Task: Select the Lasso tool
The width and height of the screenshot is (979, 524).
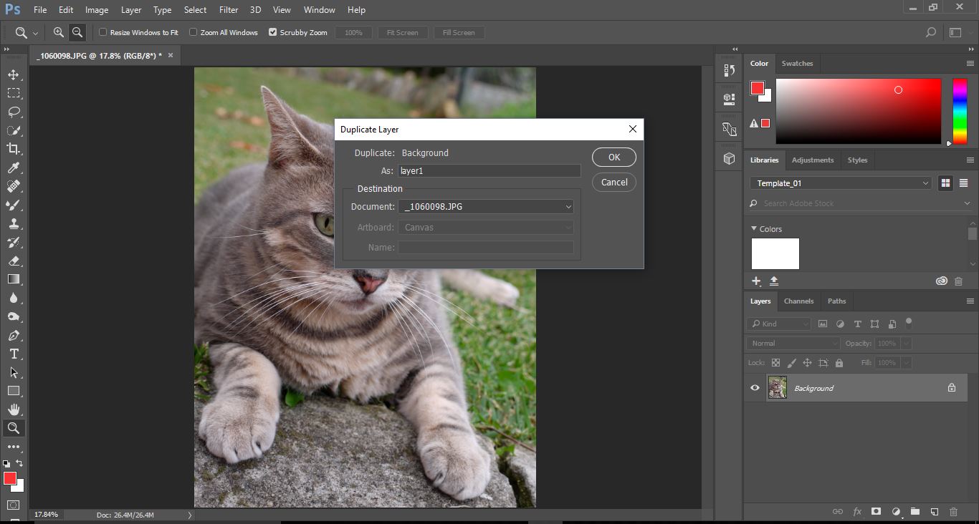Action: point(14,112)
